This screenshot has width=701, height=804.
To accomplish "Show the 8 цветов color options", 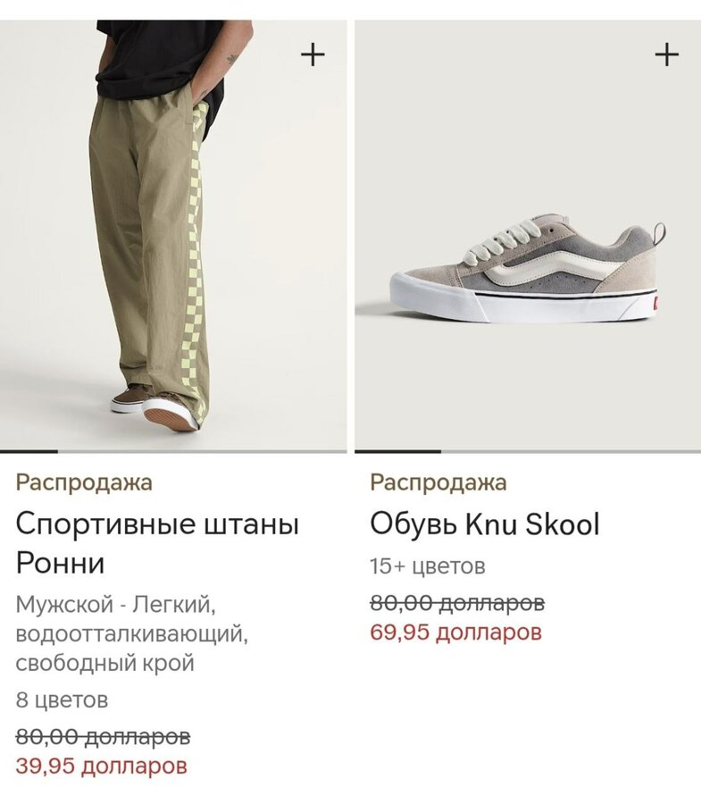I will tap(62, 699).
